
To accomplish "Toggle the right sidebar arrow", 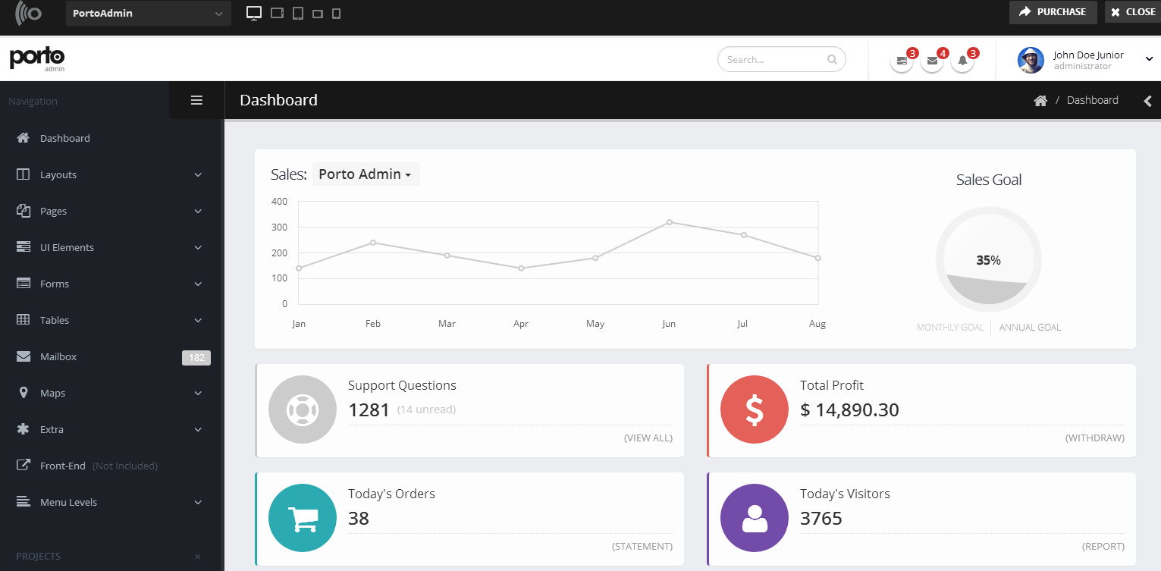I will click(1148, 101).
